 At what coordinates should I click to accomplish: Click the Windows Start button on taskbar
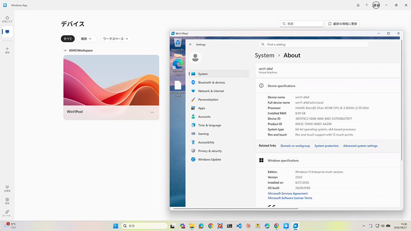(115, 226)
